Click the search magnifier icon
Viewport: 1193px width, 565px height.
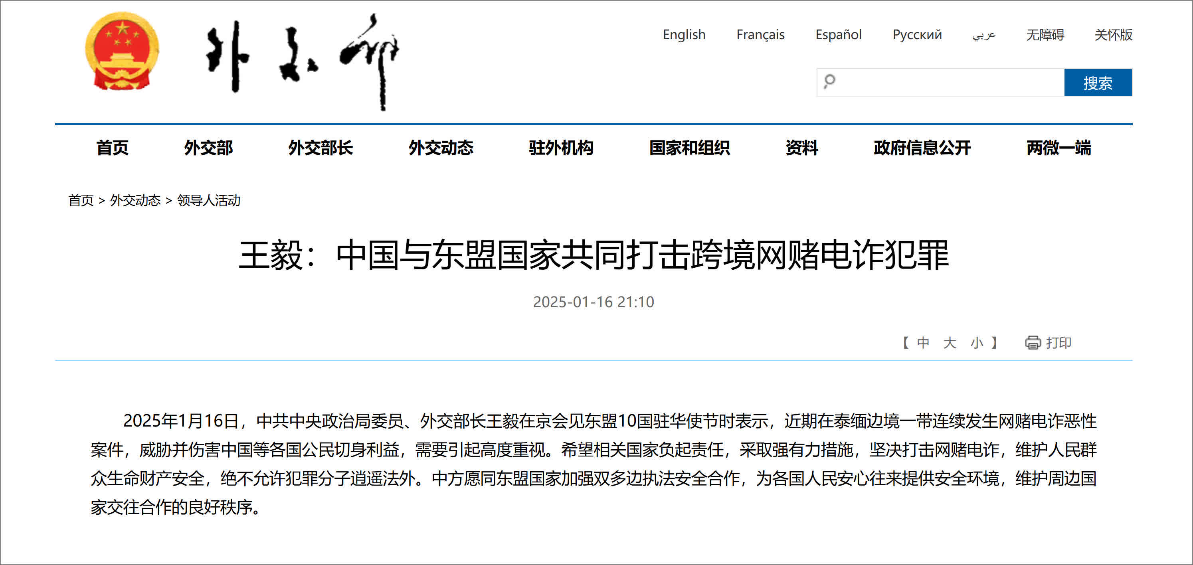pyautogui.click(x=829, y=81)
